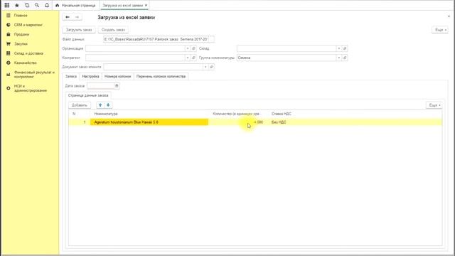Image resolution: width=455 pixels, height=256 pixels.
Task: Open notifications bell icon
Action: [x=47, y=5]
